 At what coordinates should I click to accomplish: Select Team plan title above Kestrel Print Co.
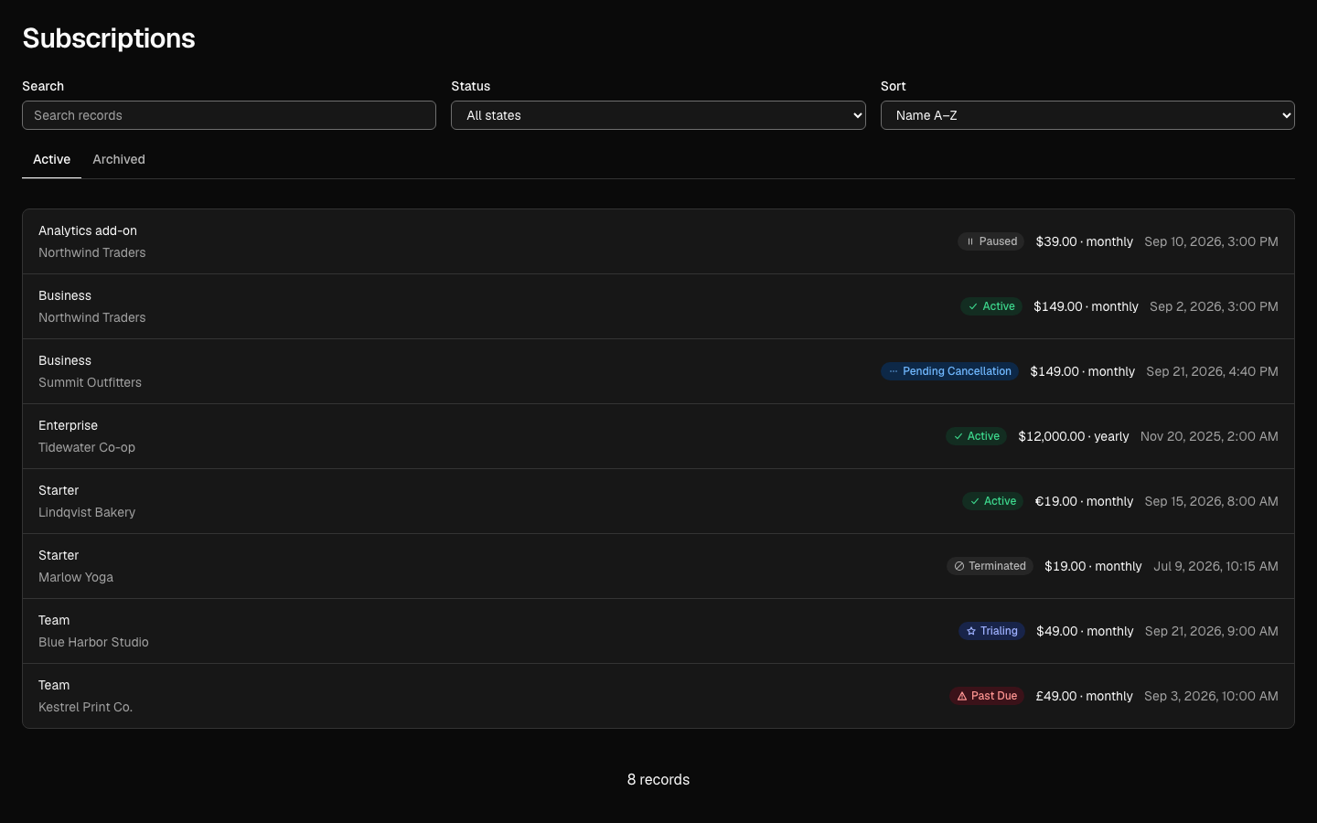[x=54, y=685]
